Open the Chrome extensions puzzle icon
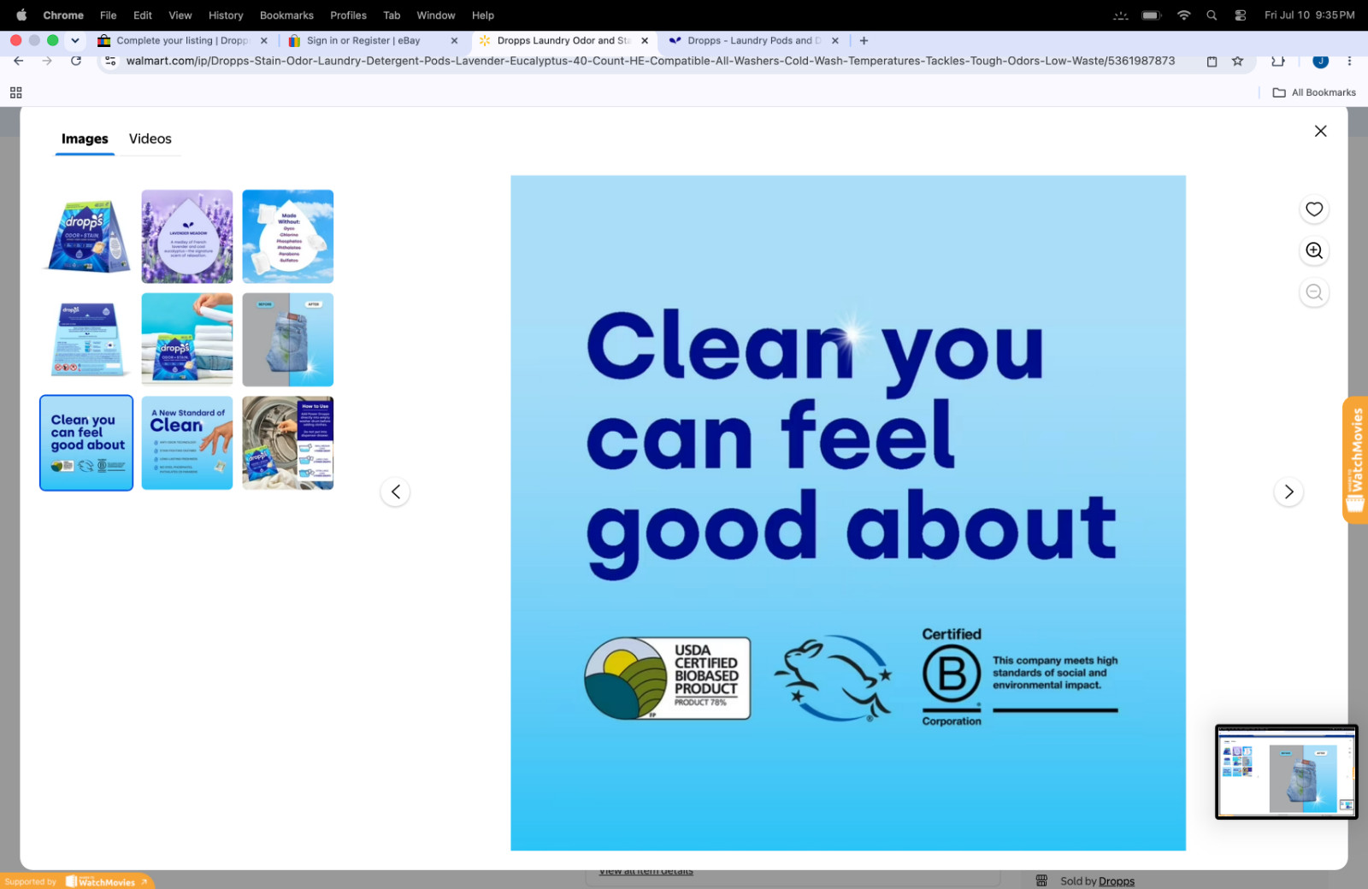The height and width of the screenshot is (889, 1368). point(1278,61)
